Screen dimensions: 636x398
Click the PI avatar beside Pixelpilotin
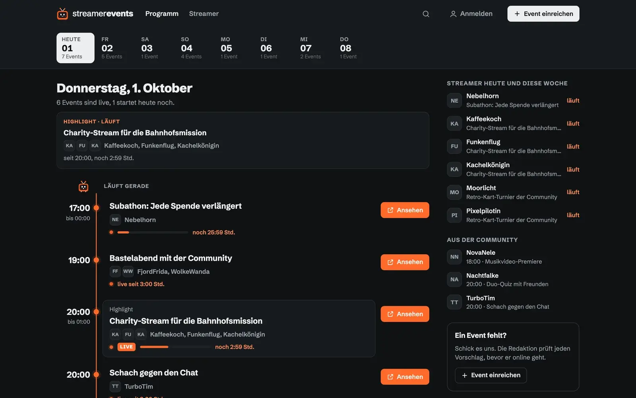[454, 215]
